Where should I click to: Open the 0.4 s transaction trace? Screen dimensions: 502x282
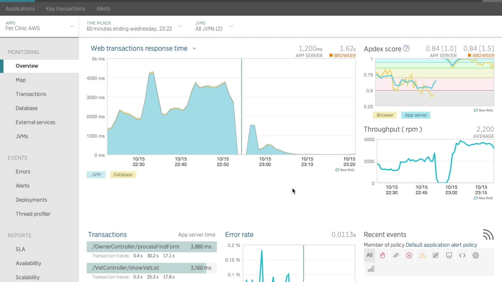138,256
